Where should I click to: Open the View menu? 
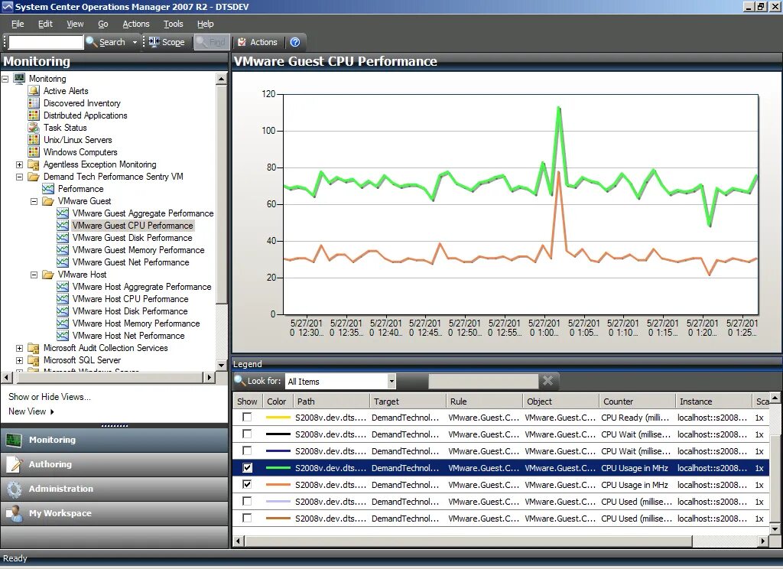[75, 24]
